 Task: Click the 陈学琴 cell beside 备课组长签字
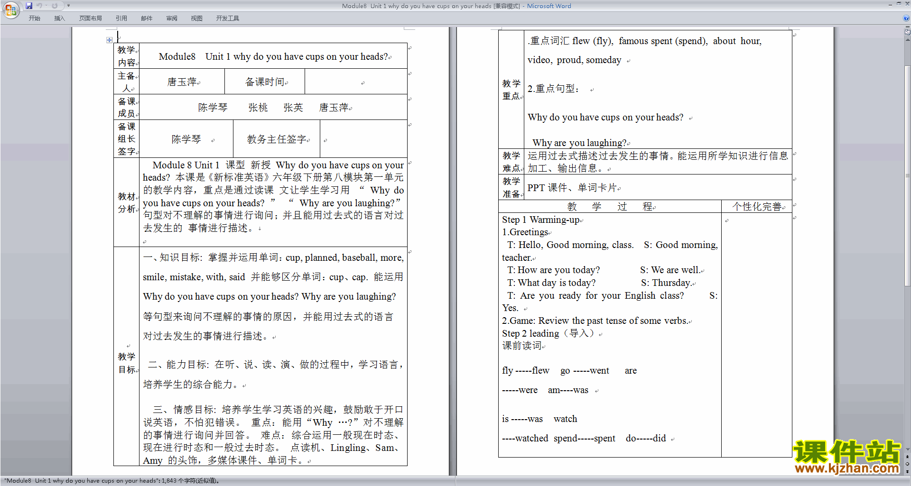[186, 139]
